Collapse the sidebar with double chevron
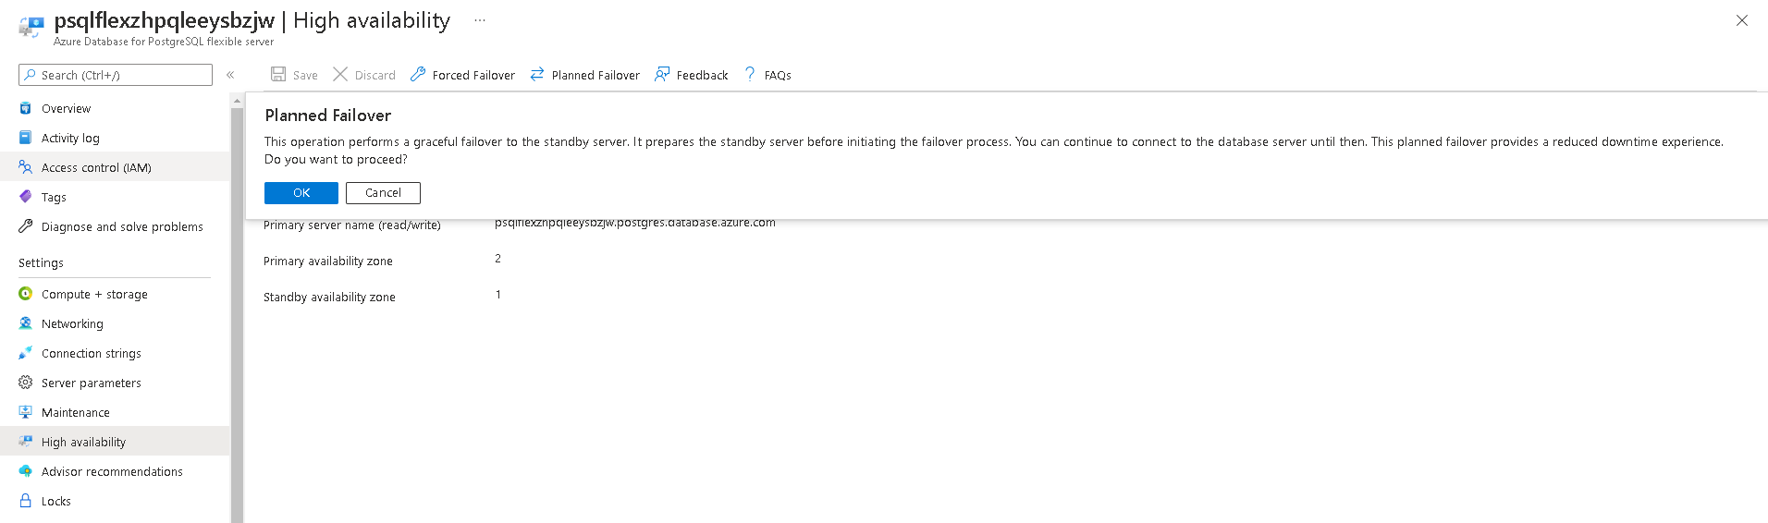 (x=230, y=75)
